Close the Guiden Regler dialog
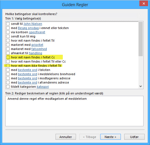The image size is (150, 145). [x=144, y=4]
